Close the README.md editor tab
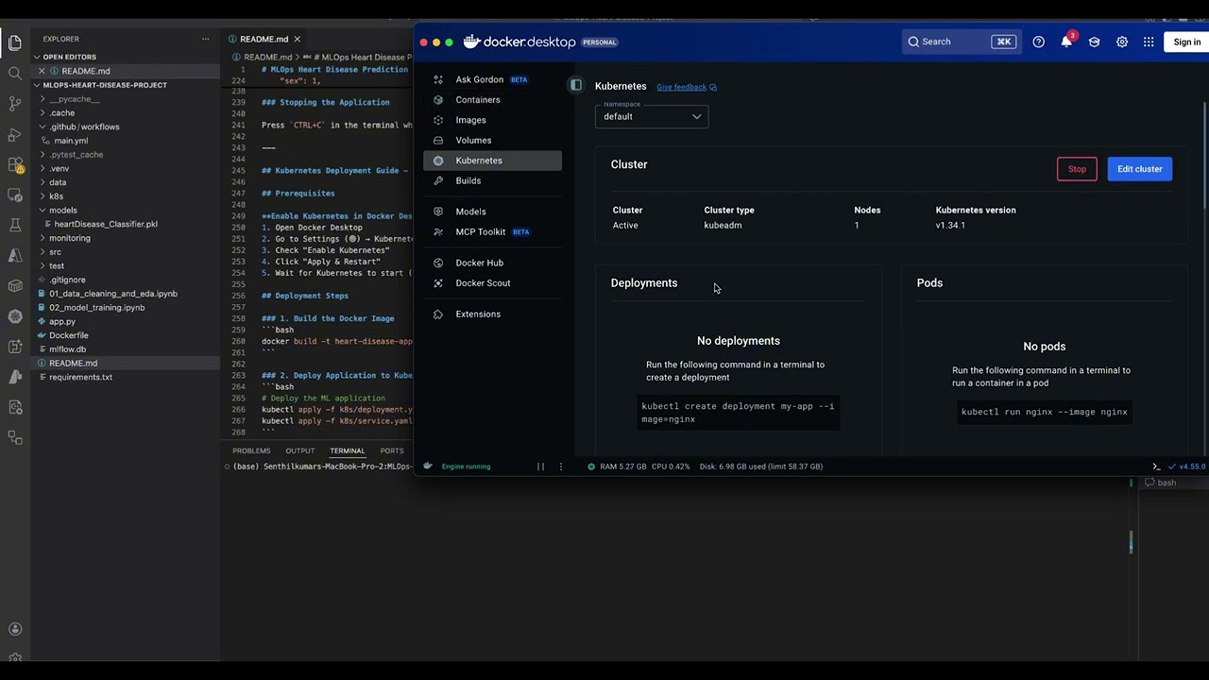Screen dimensions: 1209x680 click(x=297, y=39)
